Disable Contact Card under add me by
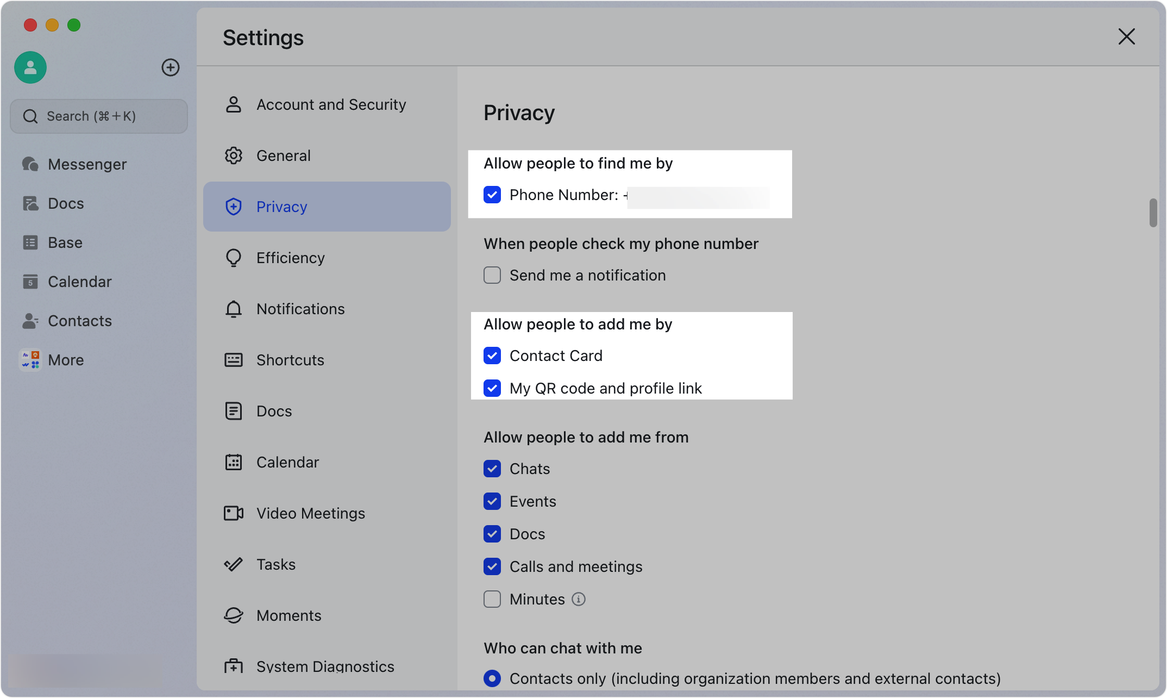 point(492,356)
